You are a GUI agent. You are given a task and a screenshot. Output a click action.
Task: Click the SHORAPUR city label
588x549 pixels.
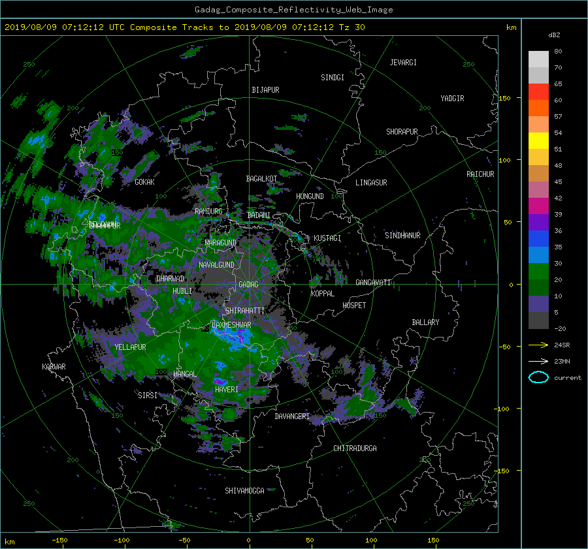[402, 132]
